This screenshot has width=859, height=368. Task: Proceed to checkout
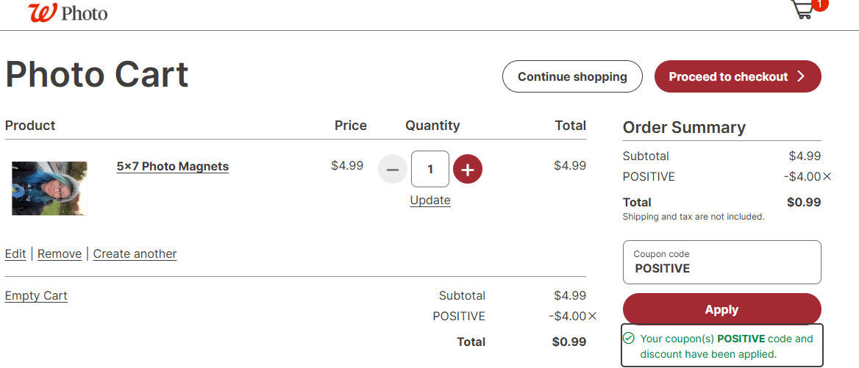pos(737,76)
